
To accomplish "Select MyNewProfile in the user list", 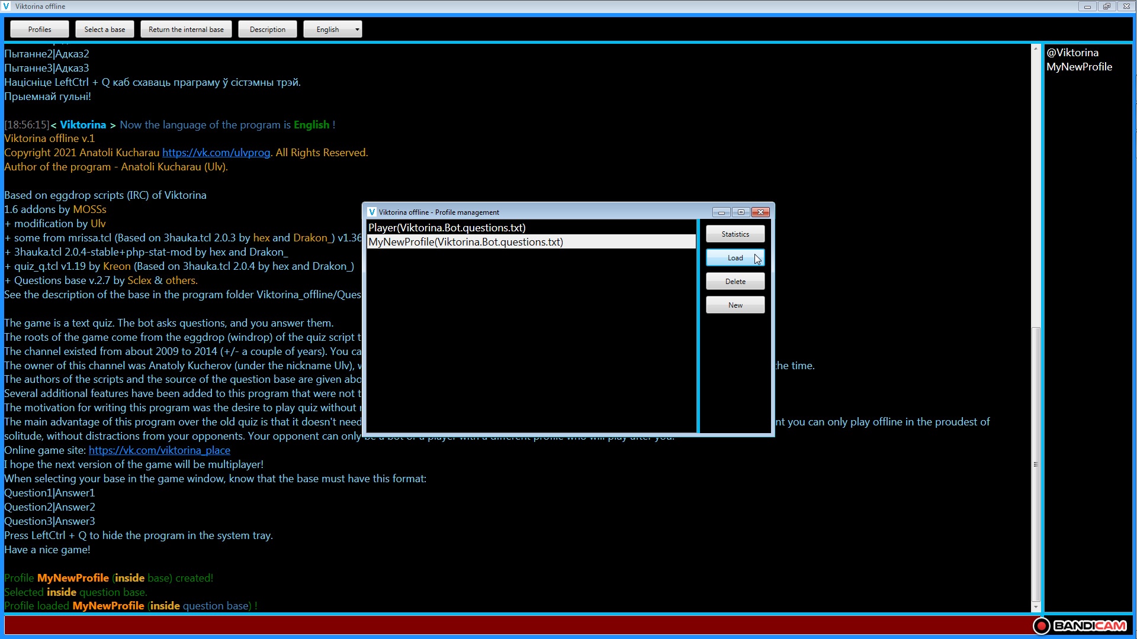I will point(1079,67).
